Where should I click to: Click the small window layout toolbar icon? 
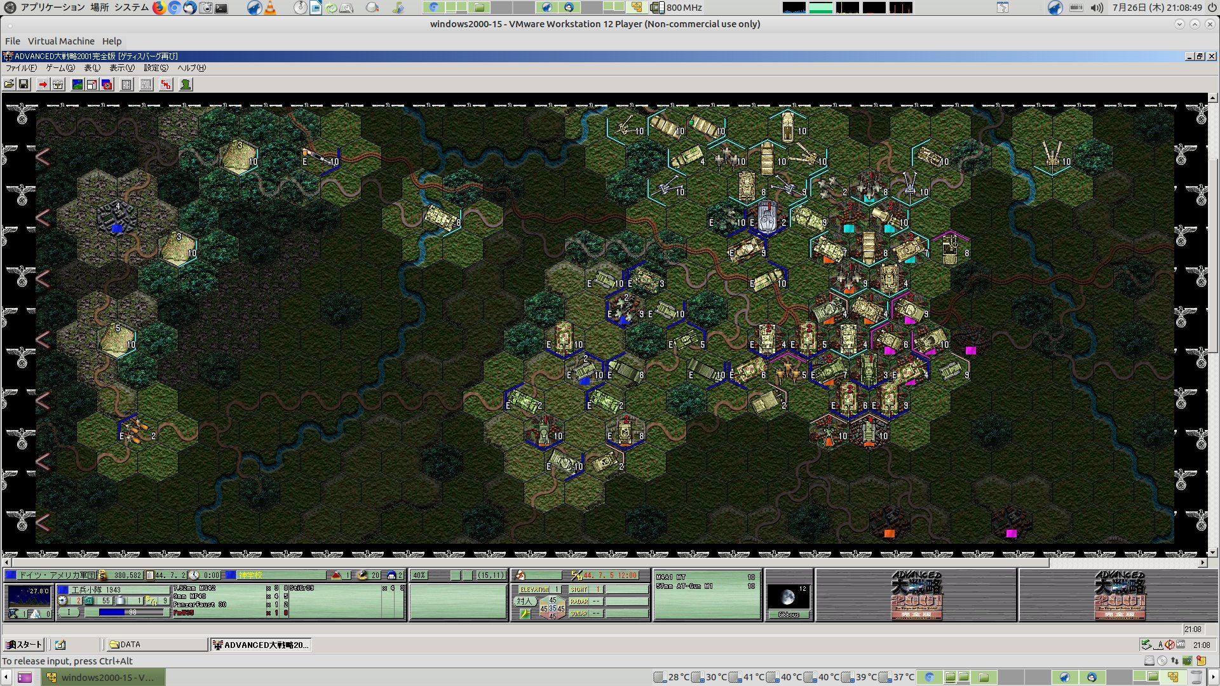click(x=92, y=84)
